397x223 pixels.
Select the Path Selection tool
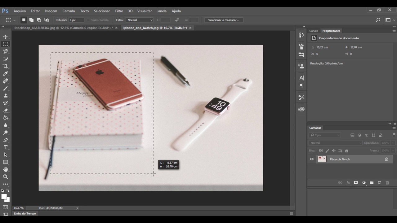click(x=6, y=155)
